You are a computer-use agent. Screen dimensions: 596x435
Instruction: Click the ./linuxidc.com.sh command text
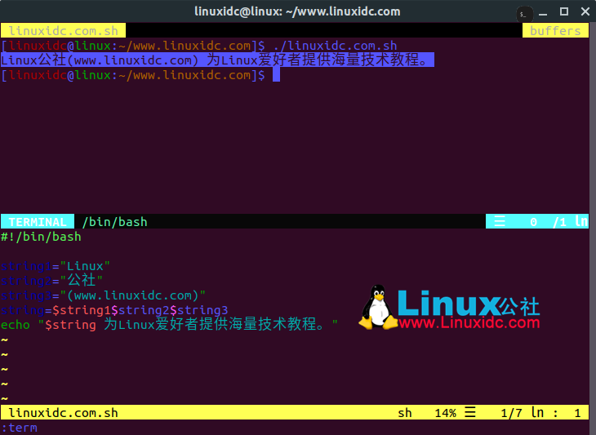[335, 46]
